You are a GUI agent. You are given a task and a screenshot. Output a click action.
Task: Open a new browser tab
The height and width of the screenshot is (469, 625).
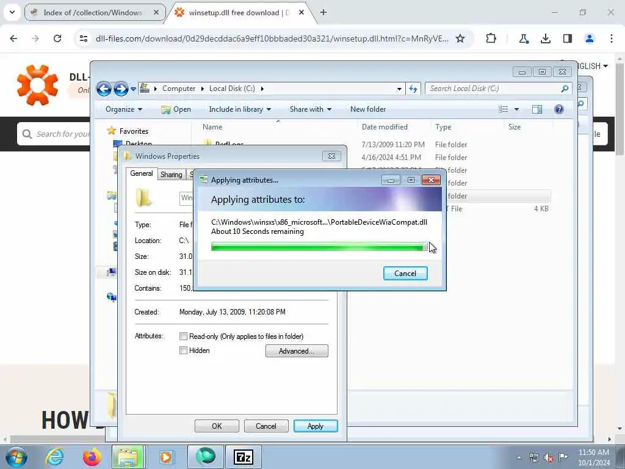click(x=323, y=12)
